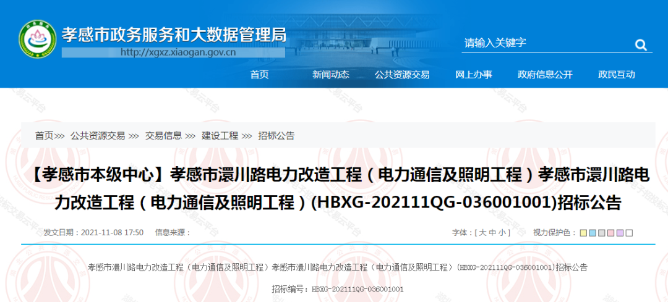Click the 交易信息 breadcrumb link
Image resolution: width=668 pixels, height=302 pixels.
163,136
